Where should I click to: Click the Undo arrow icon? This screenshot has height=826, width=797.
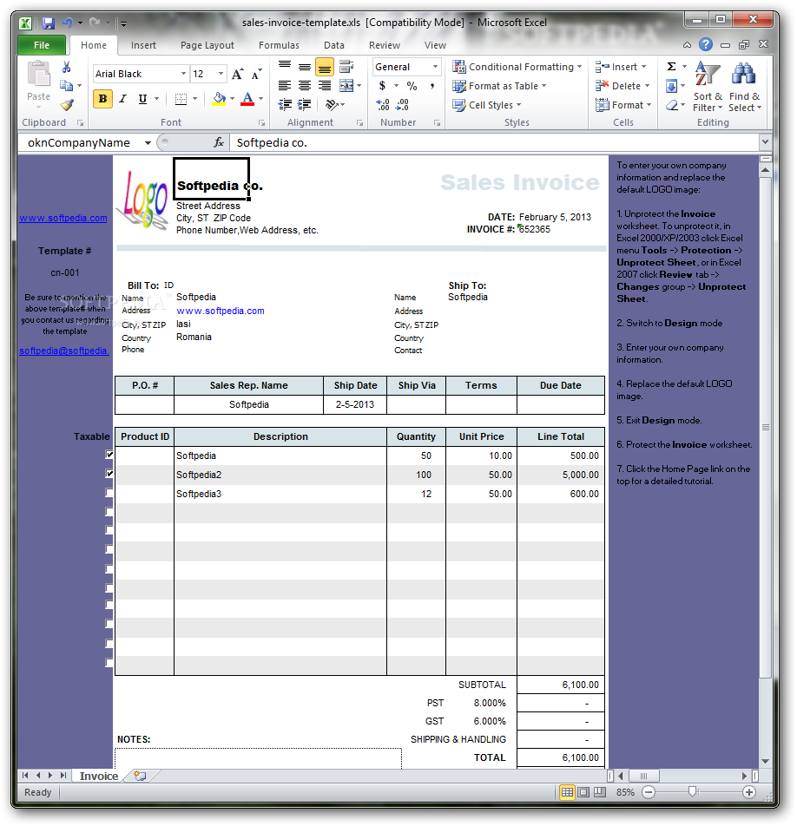tap(68, 23)
